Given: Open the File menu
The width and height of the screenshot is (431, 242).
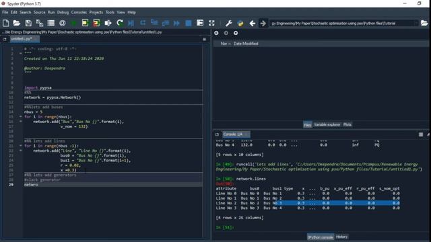Looking at the screenshot, I should [x=5, y=12].
